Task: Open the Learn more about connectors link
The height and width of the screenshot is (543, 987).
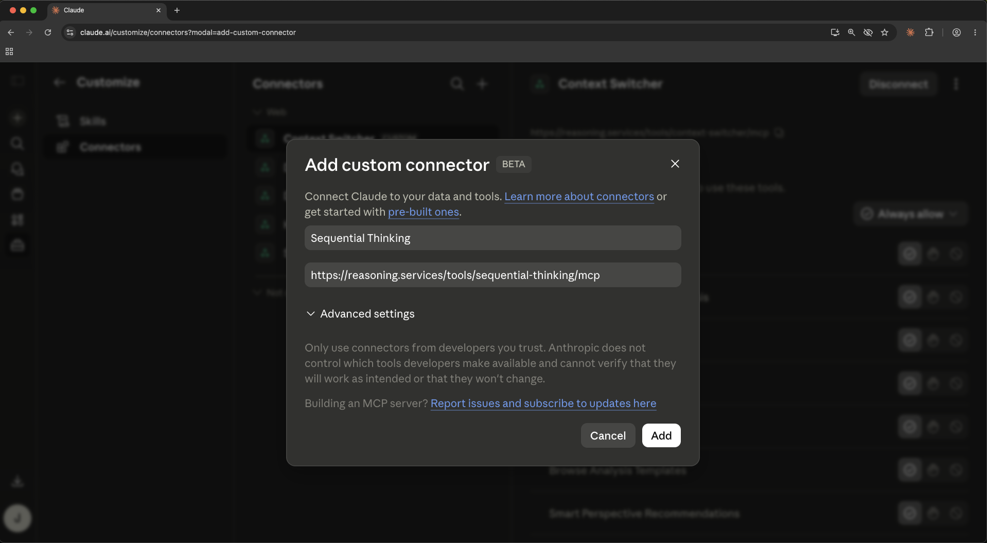Action: point(579,196)
